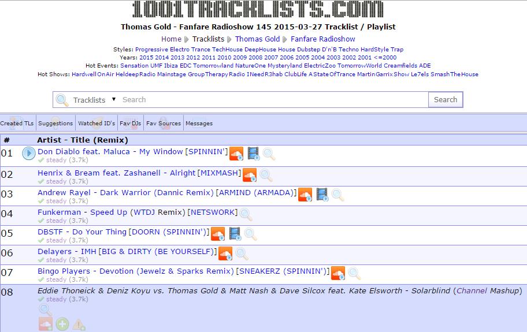This screenshot has height=332, width=527.
Task: Click magnifier icon on Bingo Players Devotion row
Action: click(354, 273)
